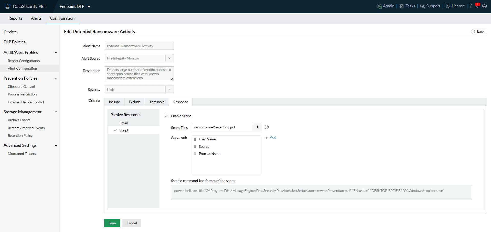Open the user profile account icon
Viewport: 491px width, 232px height.
[484, 6]
